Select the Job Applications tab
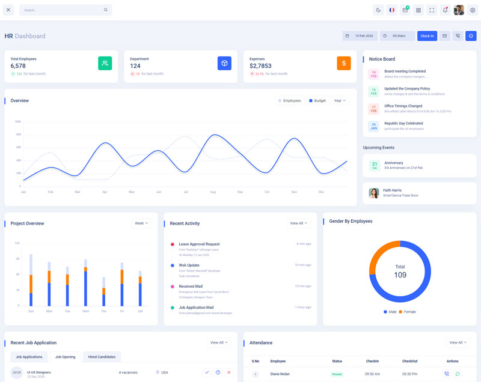481x382 pixels. pyautogui.click(x=29, y=357)
